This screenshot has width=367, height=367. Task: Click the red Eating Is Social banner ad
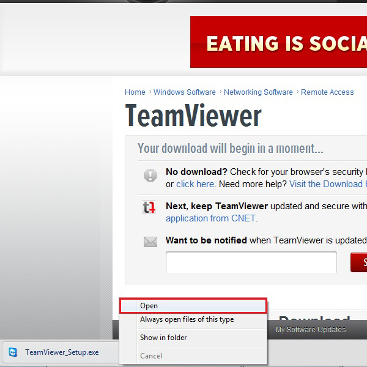(x=278, y=42)
